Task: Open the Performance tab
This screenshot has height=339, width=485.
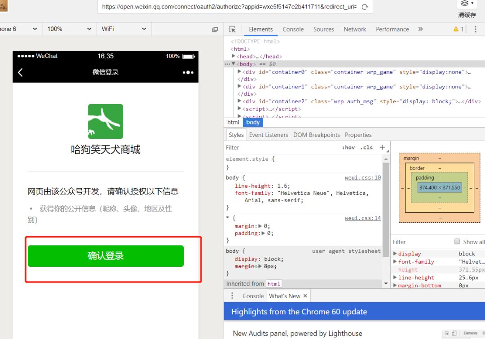Action: pyautogui.click(x=392, y=29)
